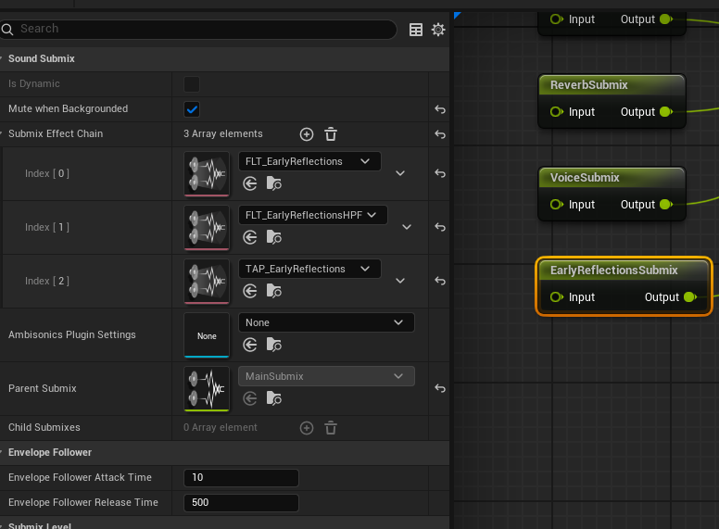Click EarlyReflectionsSubmix Output pin
This screenshot has width=719, height=529.
point(690,297)
